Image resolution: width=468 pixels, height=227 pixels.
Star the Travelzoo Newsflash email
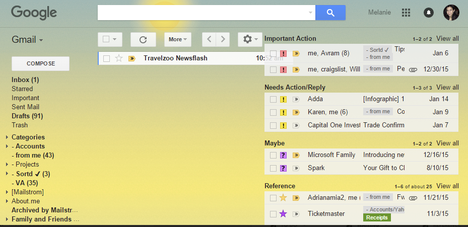tap(119, 58)
